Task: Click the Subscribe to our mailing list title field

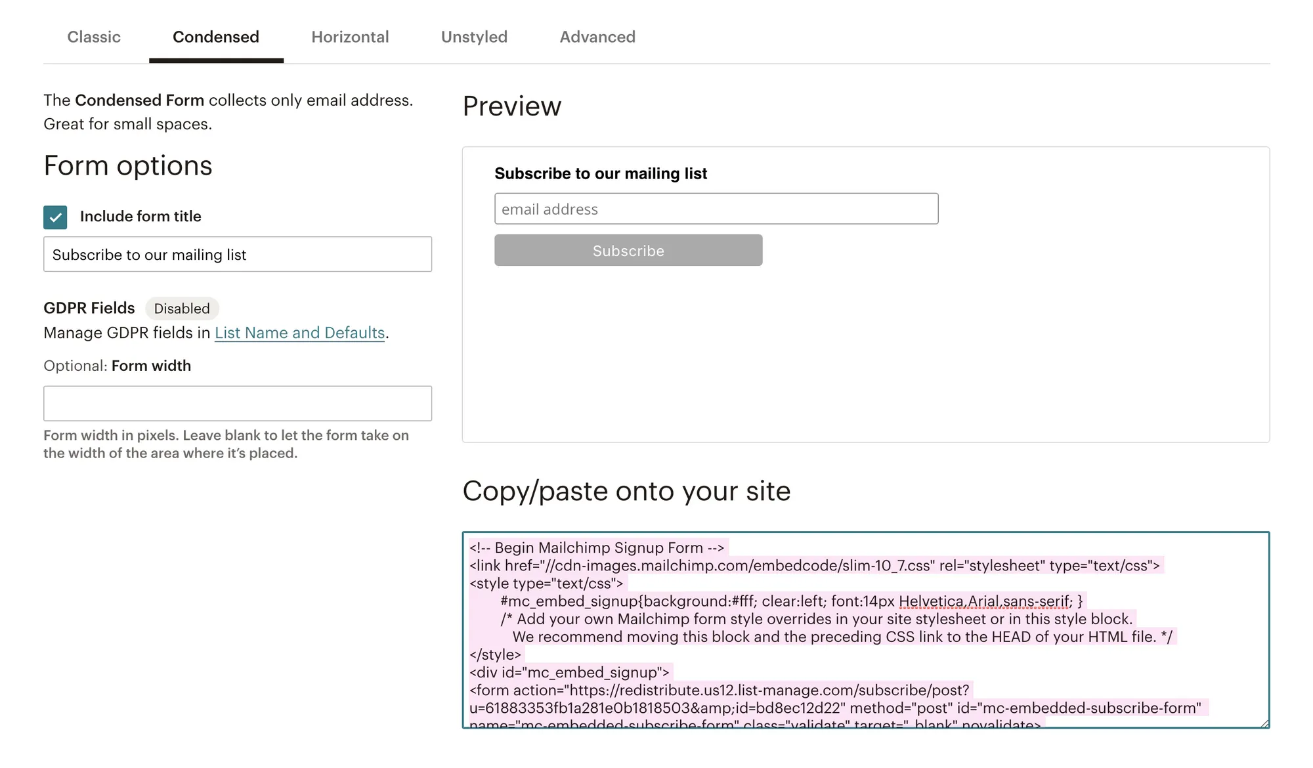Action: [237, 255]
